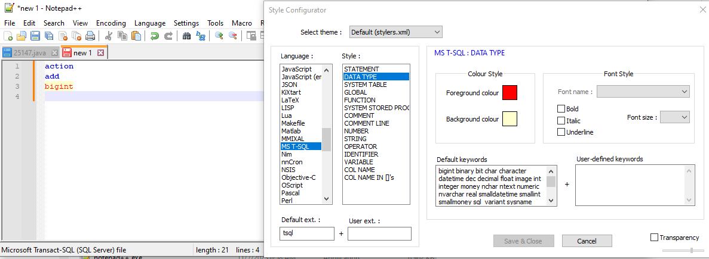Click the Save icon in Notepad++ toolbar

[35, 36]
